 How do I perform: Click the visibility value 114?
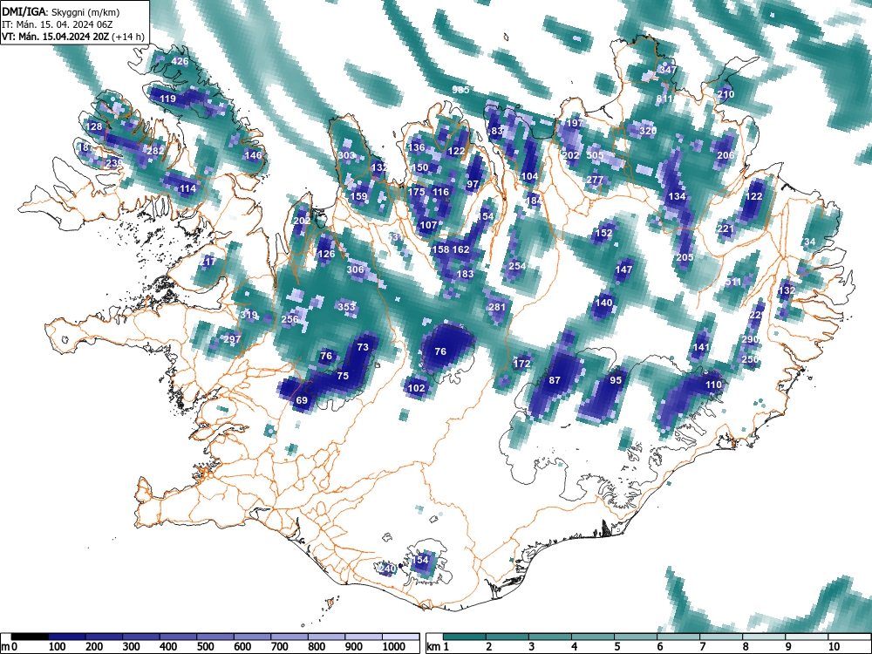coord(188,188)
